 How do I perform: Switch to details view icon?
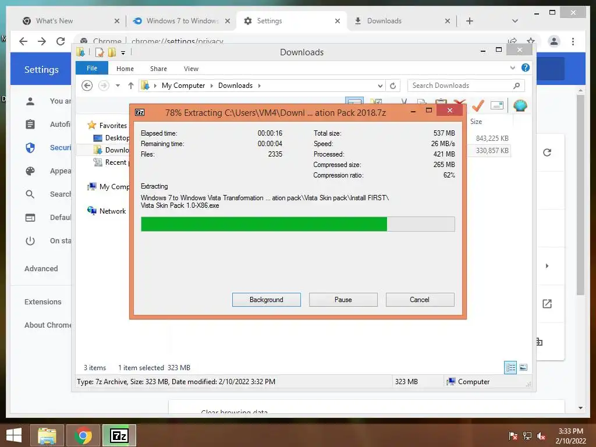click(510, 368)
